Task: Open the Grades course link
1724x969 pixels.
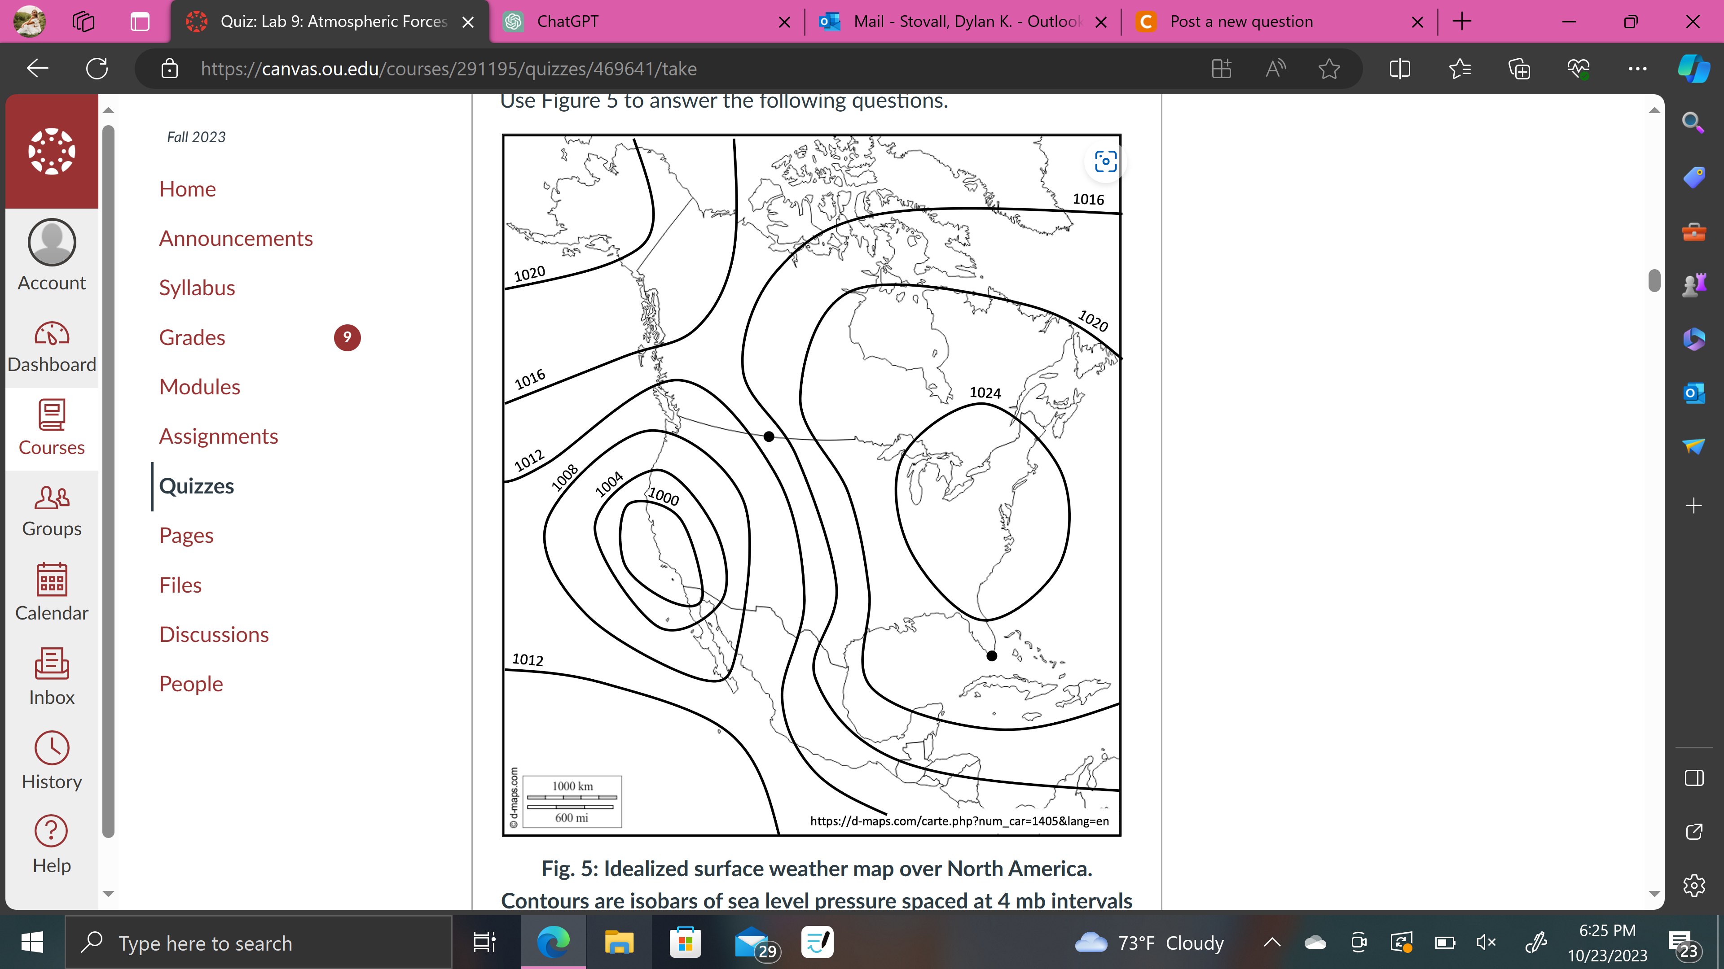Action: [x=192, y=337]
